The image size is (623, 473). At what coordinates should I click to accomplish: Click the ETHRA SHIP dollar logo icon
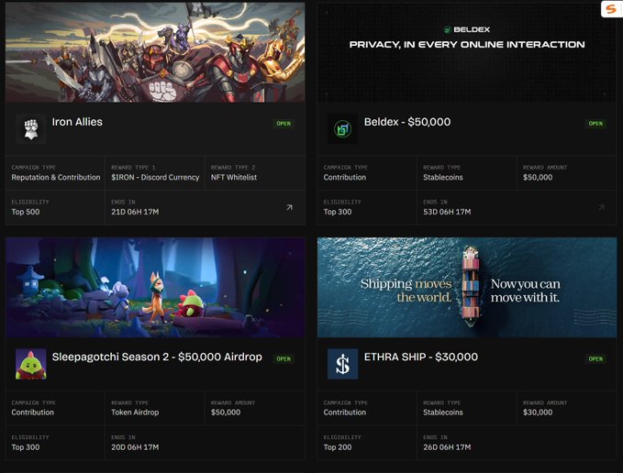342,364
